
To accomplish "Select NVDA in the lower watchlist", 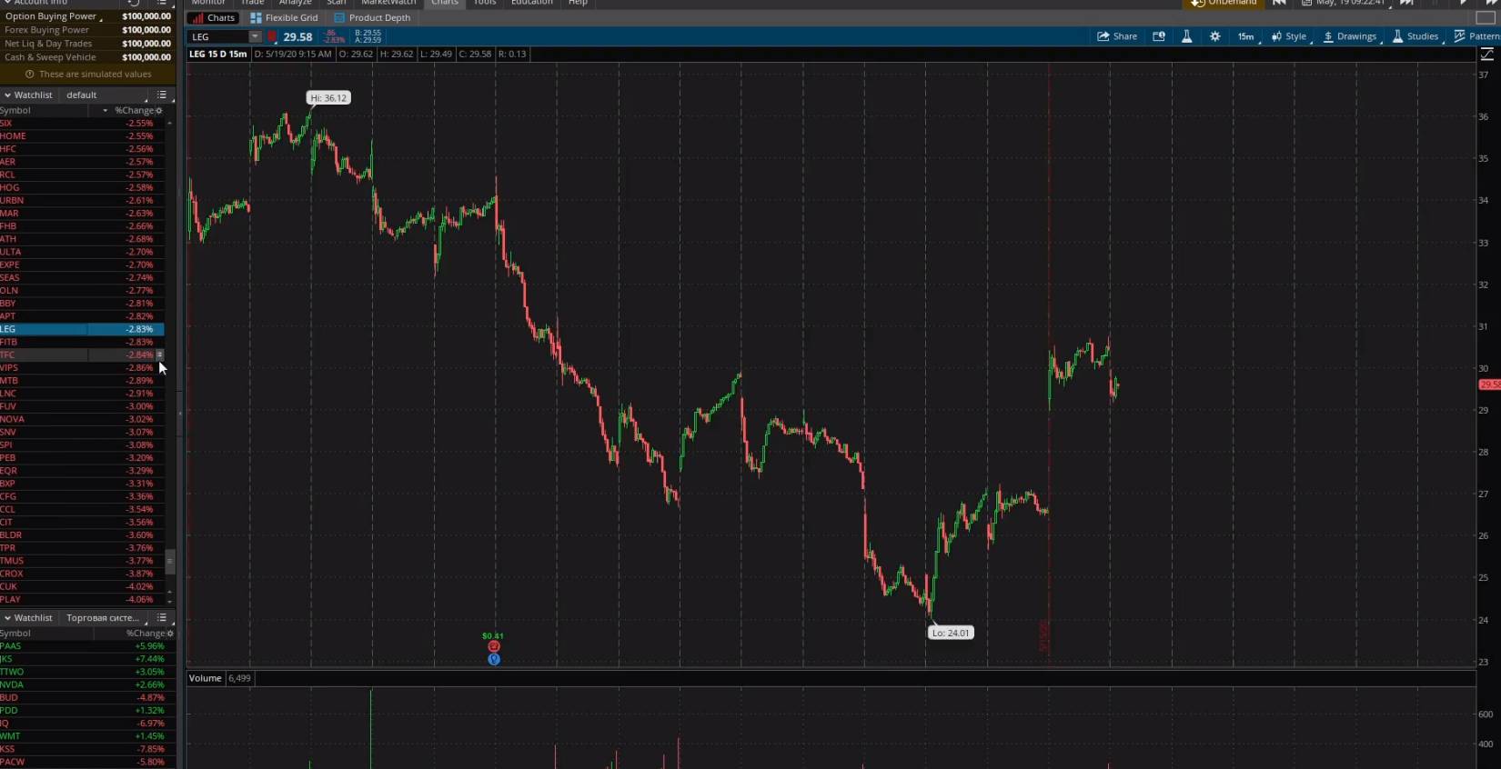I will pos(13,684).
